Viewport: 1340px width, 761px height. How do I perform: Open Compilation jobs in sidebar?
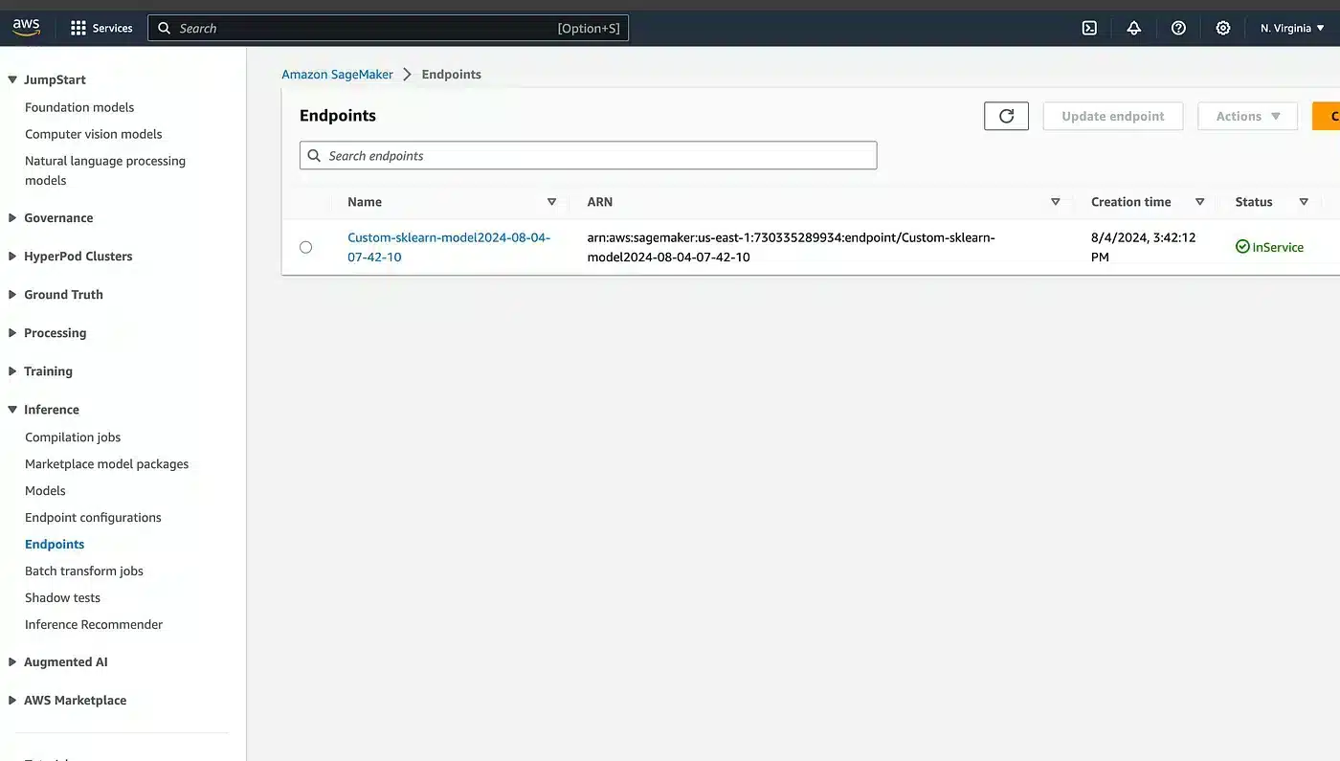click(x=73, y=437)
